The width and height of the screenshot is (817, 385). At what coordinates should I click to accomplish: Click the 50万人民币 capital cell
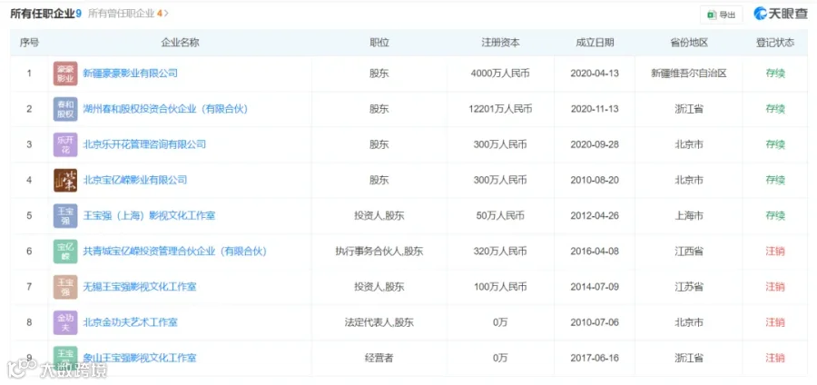pyautogui.click(x=500, y=216)
